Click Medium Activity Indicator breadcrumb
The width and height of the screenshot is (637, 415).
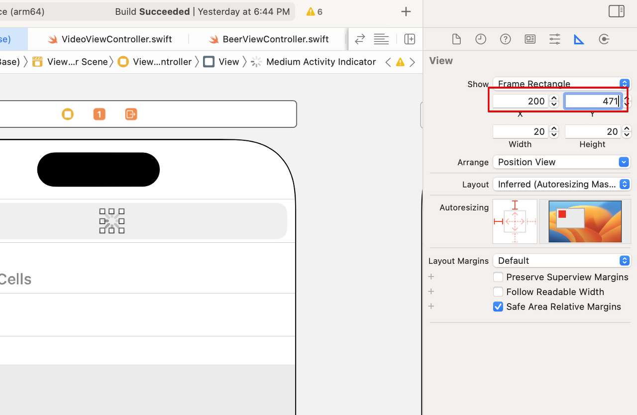point(314,62)
